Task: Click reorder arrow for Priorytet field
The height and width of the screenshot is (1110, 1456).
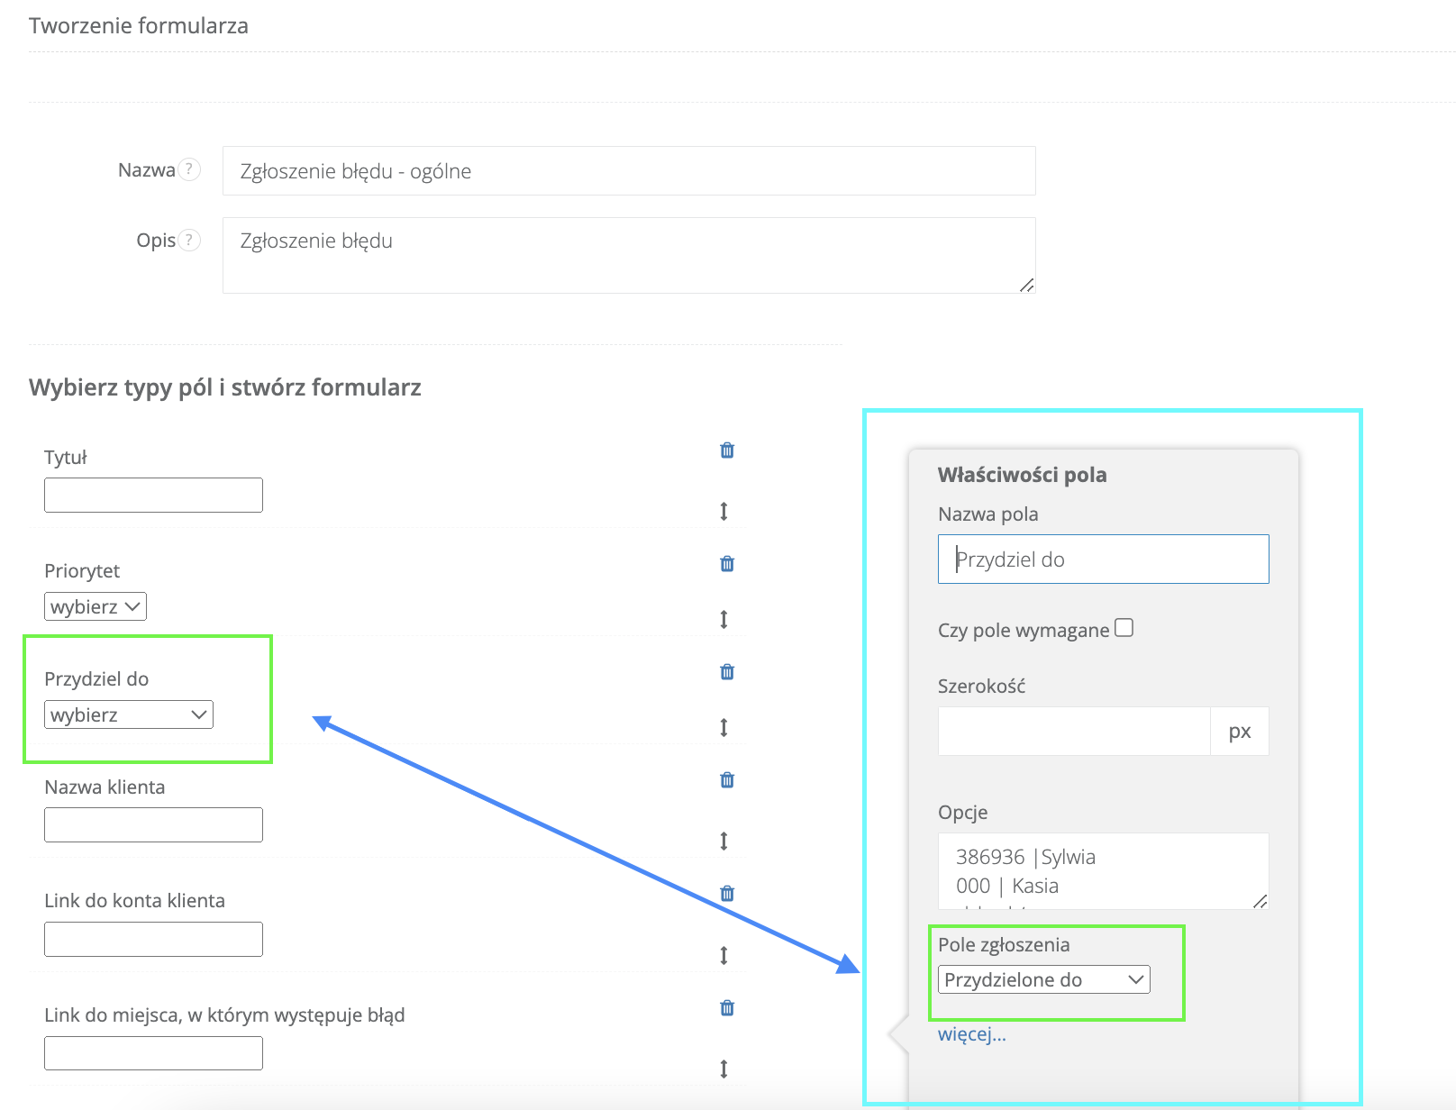Action: [x=723, y=620]
